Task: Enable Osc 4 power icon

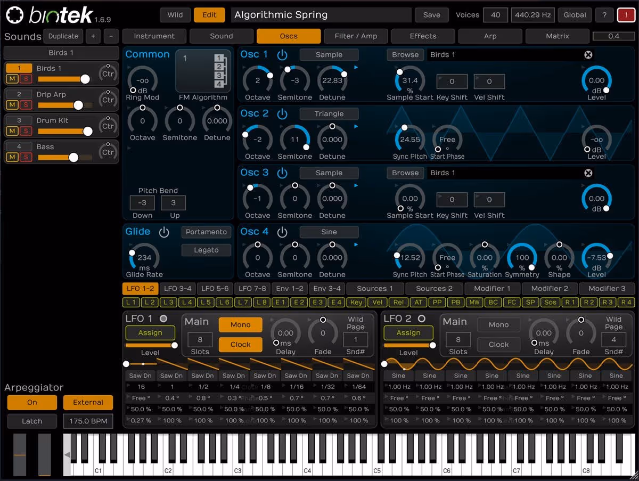Action: [x=282, y=232]
